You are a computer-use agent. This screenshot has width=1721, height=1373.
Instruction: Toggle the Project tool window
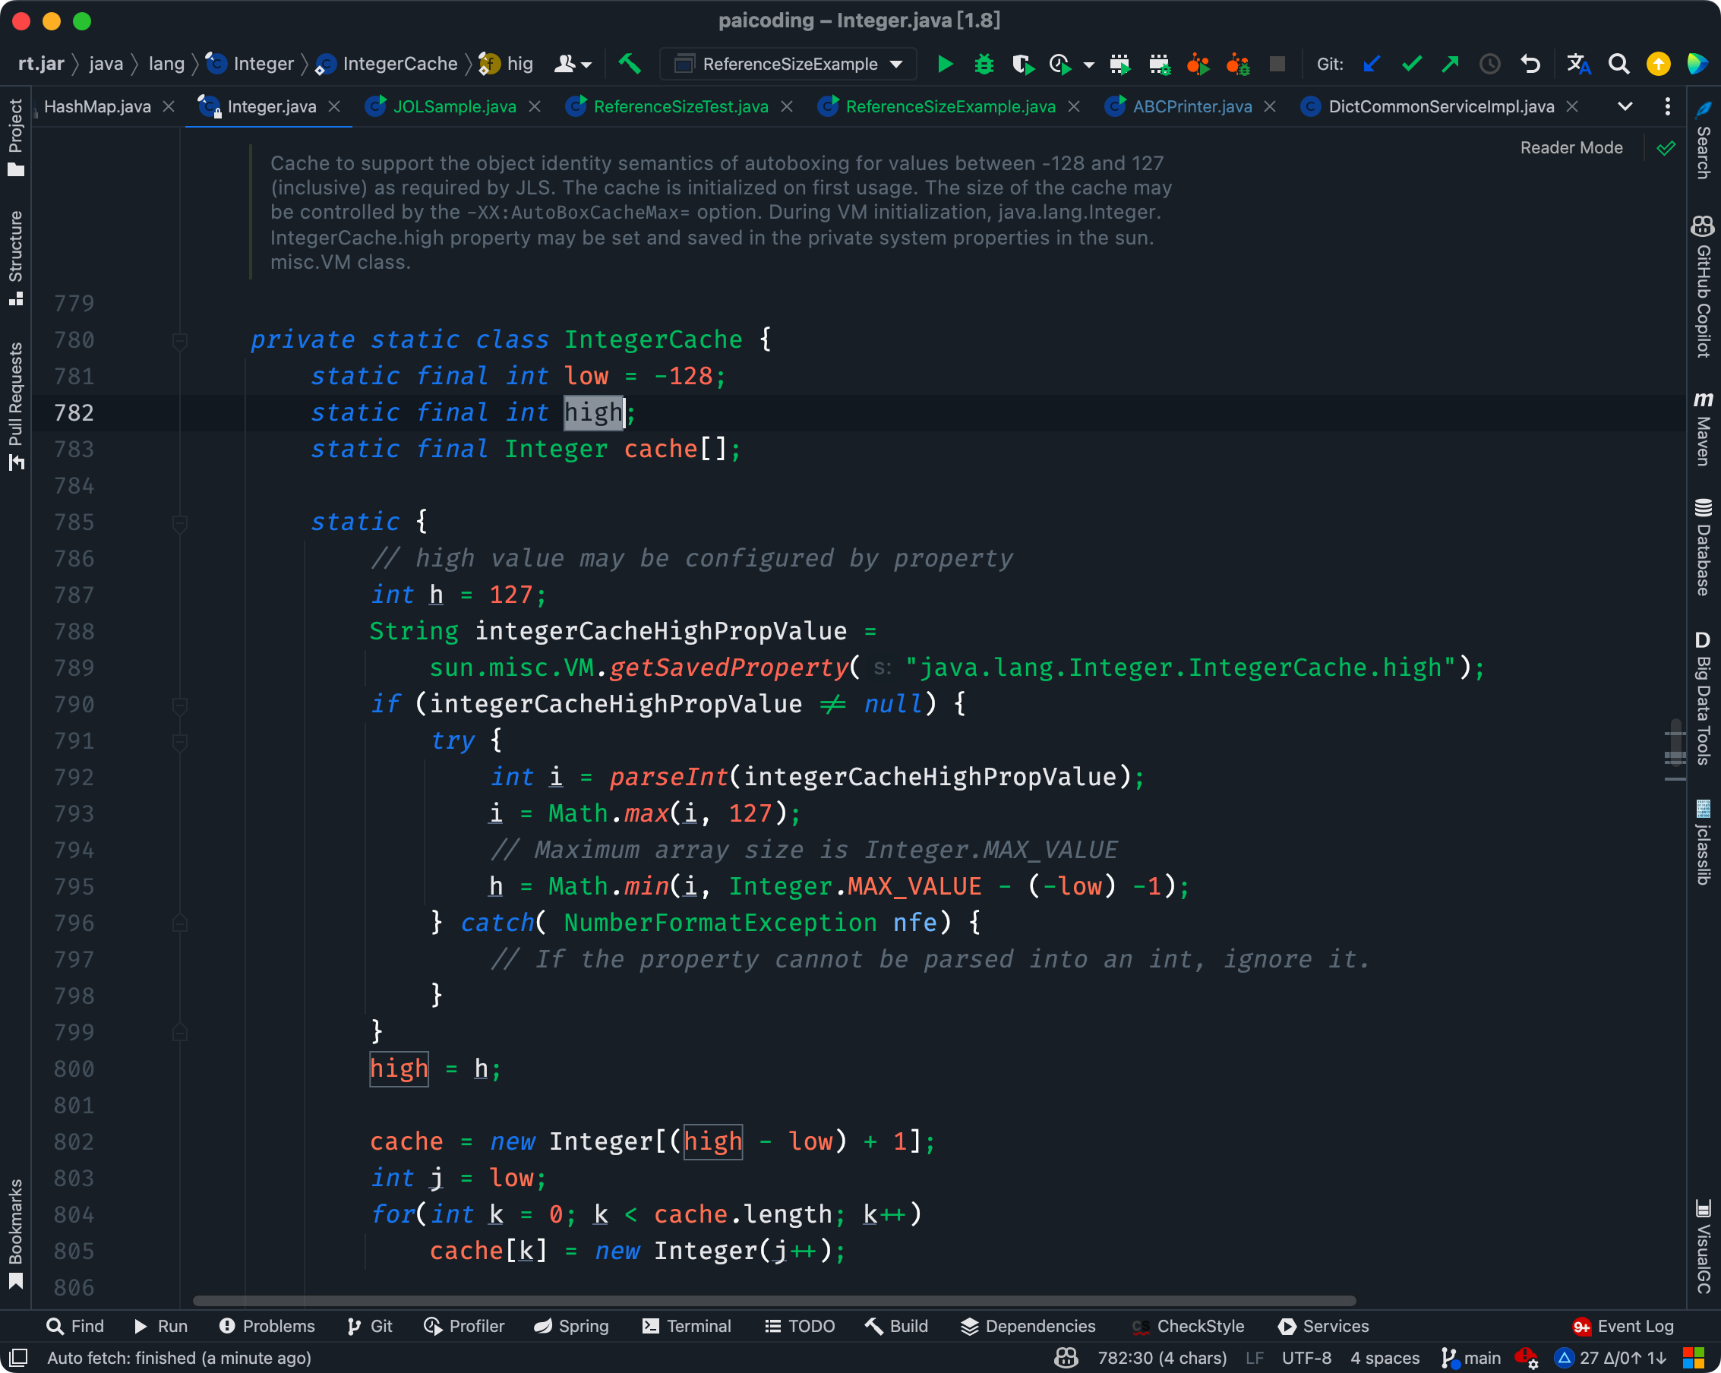17,131
